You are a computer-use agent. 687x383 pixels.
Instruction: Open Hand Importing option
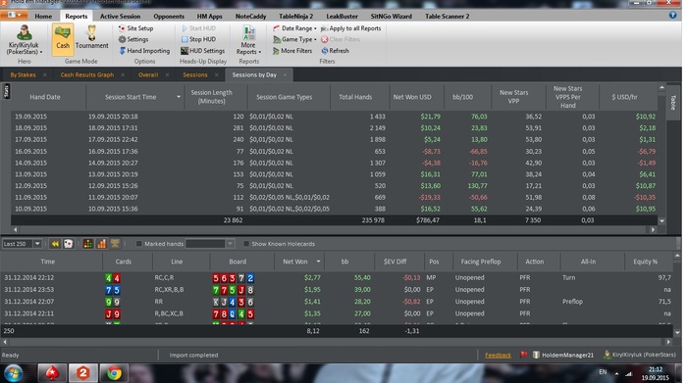pyautogui.click(x=144, y=51)
